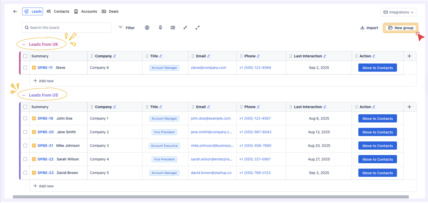Open the columns layout icon

173,28
